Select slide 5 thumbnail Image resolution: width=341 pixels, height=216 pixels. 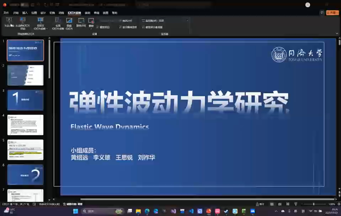click(26, 150)
